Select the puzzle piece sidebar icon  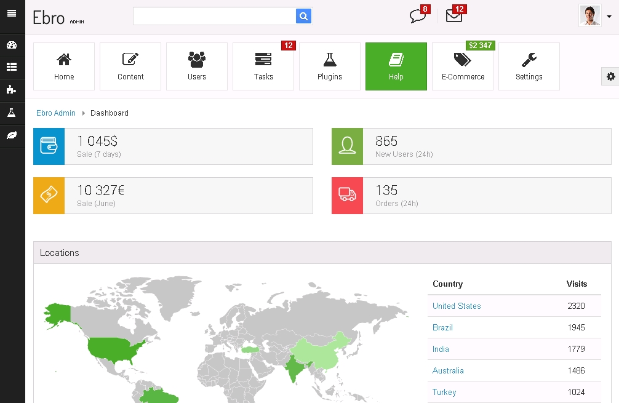point(12,90)
